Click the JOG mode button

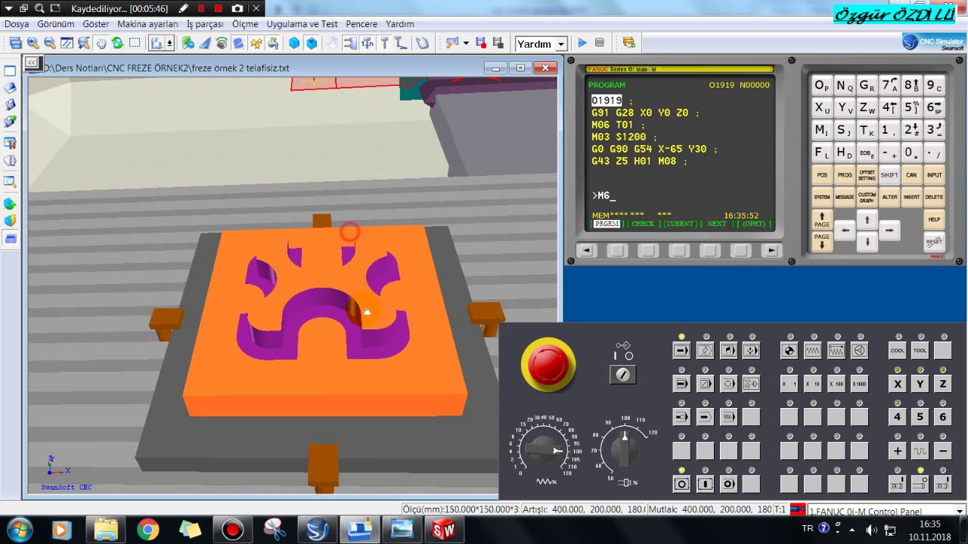(813, 351)
